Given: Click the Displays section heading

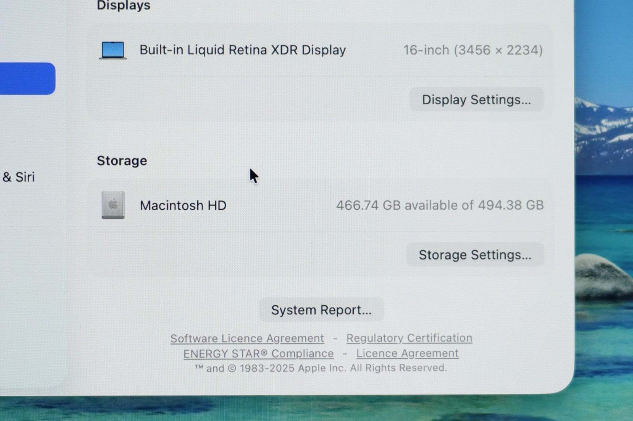Looking at the screenshot, I should 123,6.
